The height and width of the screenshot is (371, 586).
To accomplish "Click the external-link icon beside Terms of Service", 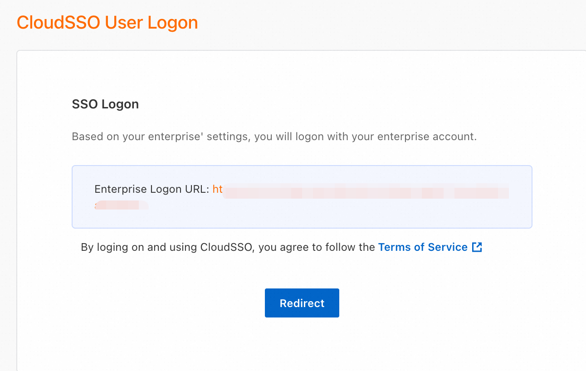I will click(477, 247).
